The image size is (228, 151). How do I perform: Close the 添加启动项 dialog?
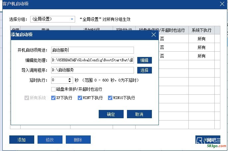pos(154,35)
